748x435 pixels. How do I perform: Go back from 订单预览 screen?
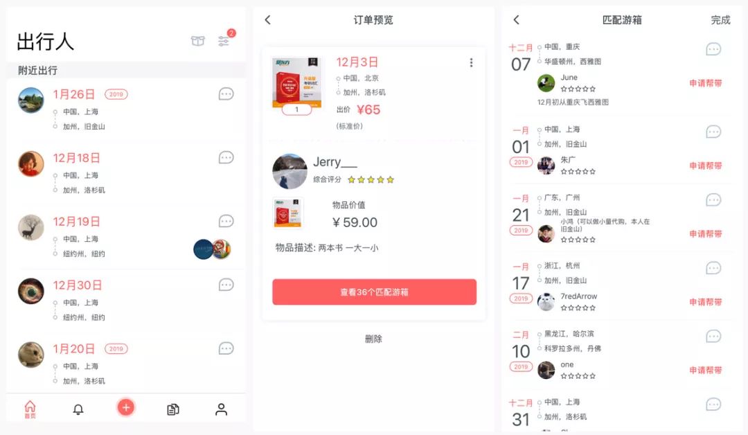tap(267, 19)
